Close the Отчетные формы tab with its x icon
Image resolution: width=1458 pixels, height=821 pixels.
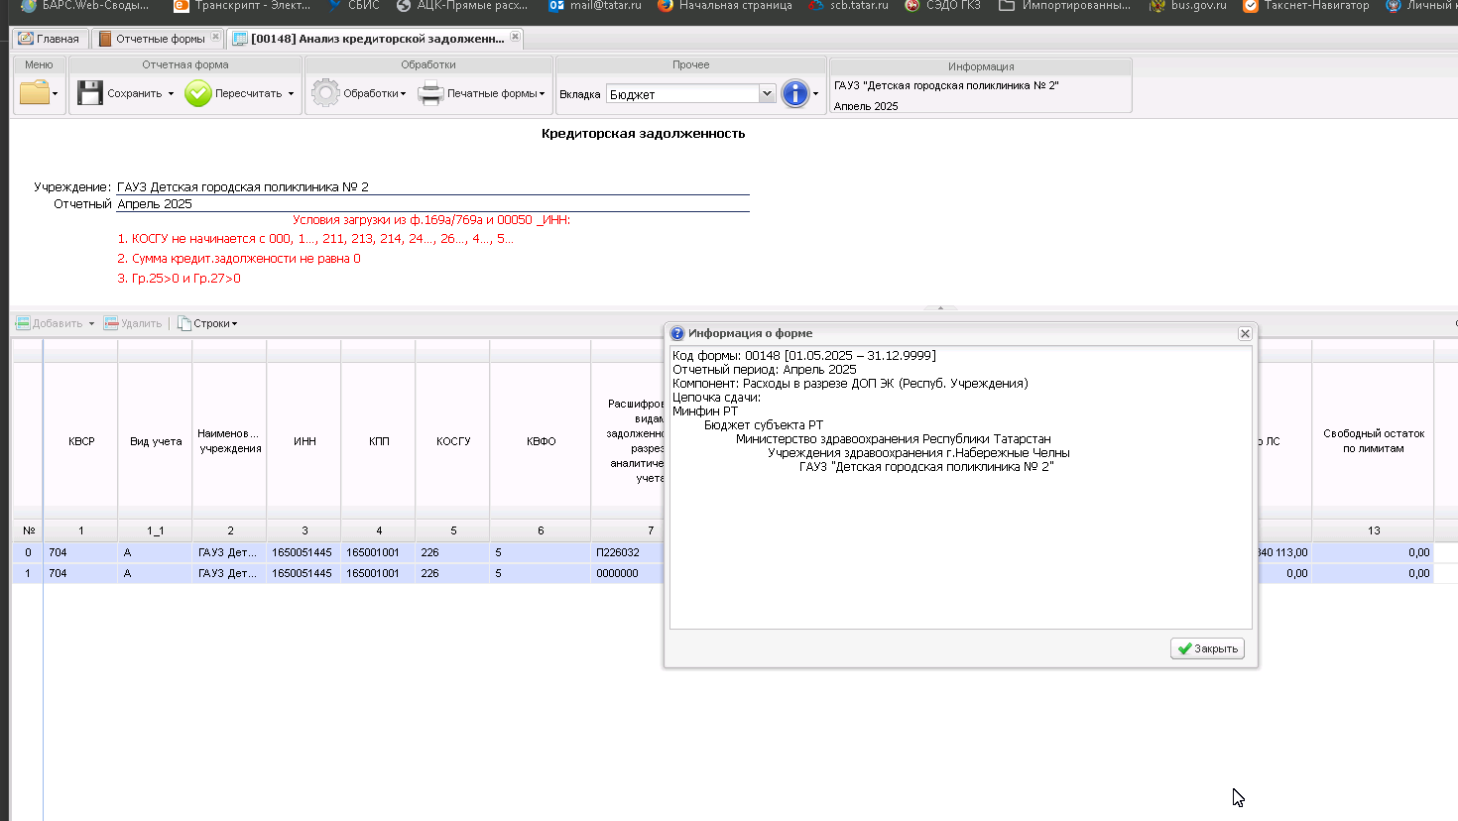pos(215,37)
